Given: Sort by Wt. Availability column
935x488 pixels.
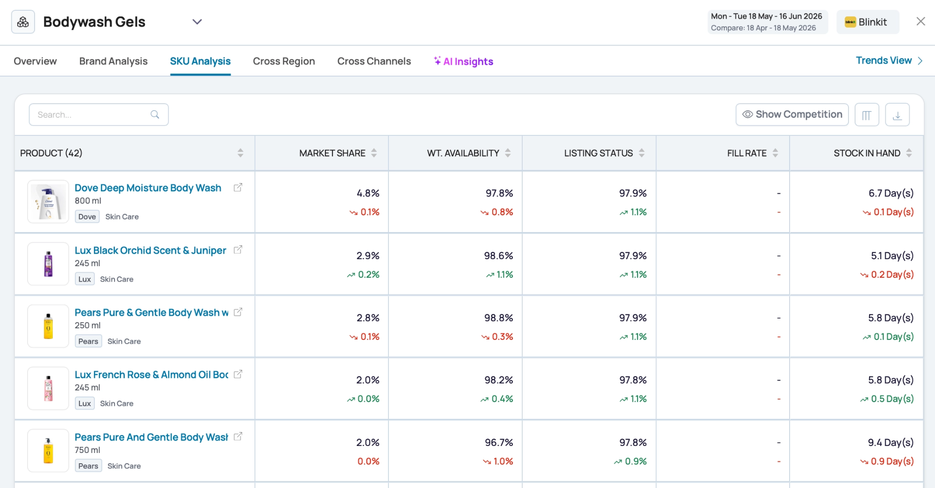Looking at the screenshot, I should 508,153.
